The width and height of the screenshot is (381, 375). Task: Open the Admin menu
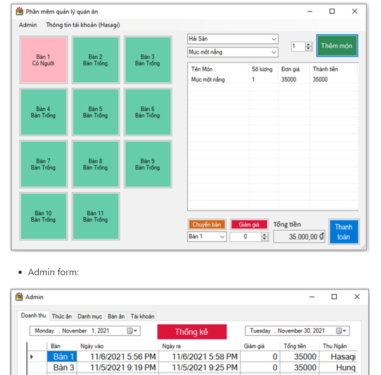(x=28, y=25)
